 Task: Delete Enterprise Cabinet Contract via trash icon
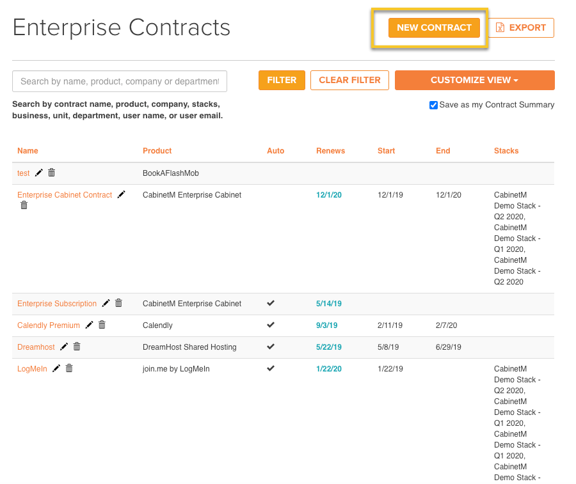pos(24,205)
